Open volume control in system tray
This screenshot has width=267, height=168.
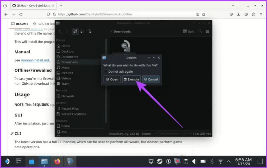pyautogui.click(x=194, y=161)
